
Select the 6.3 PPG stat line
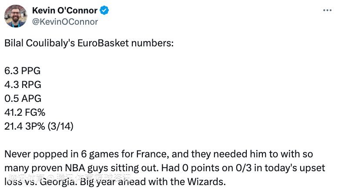[x=23, y=71]
